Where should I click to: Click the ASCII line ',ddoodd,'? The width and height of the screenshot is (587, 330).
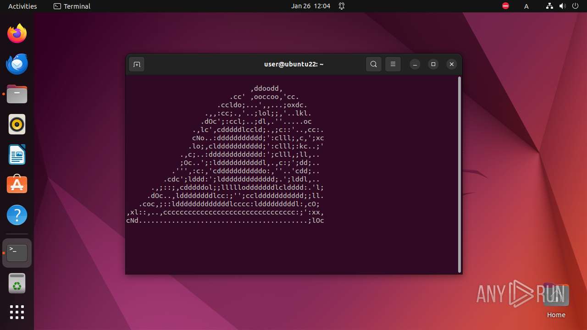click(x=266, y=88)
